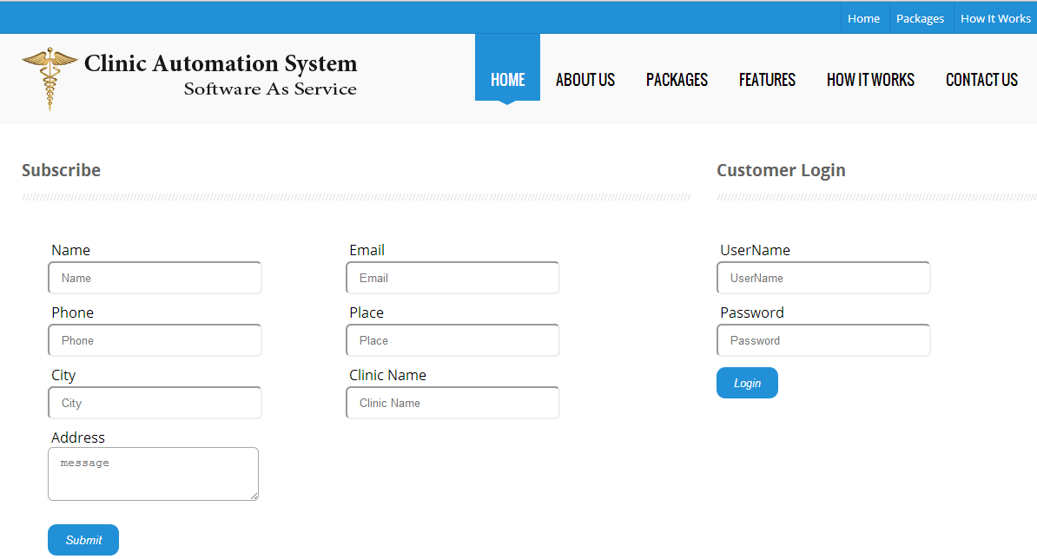Focus the Name input field

(155, 278)
